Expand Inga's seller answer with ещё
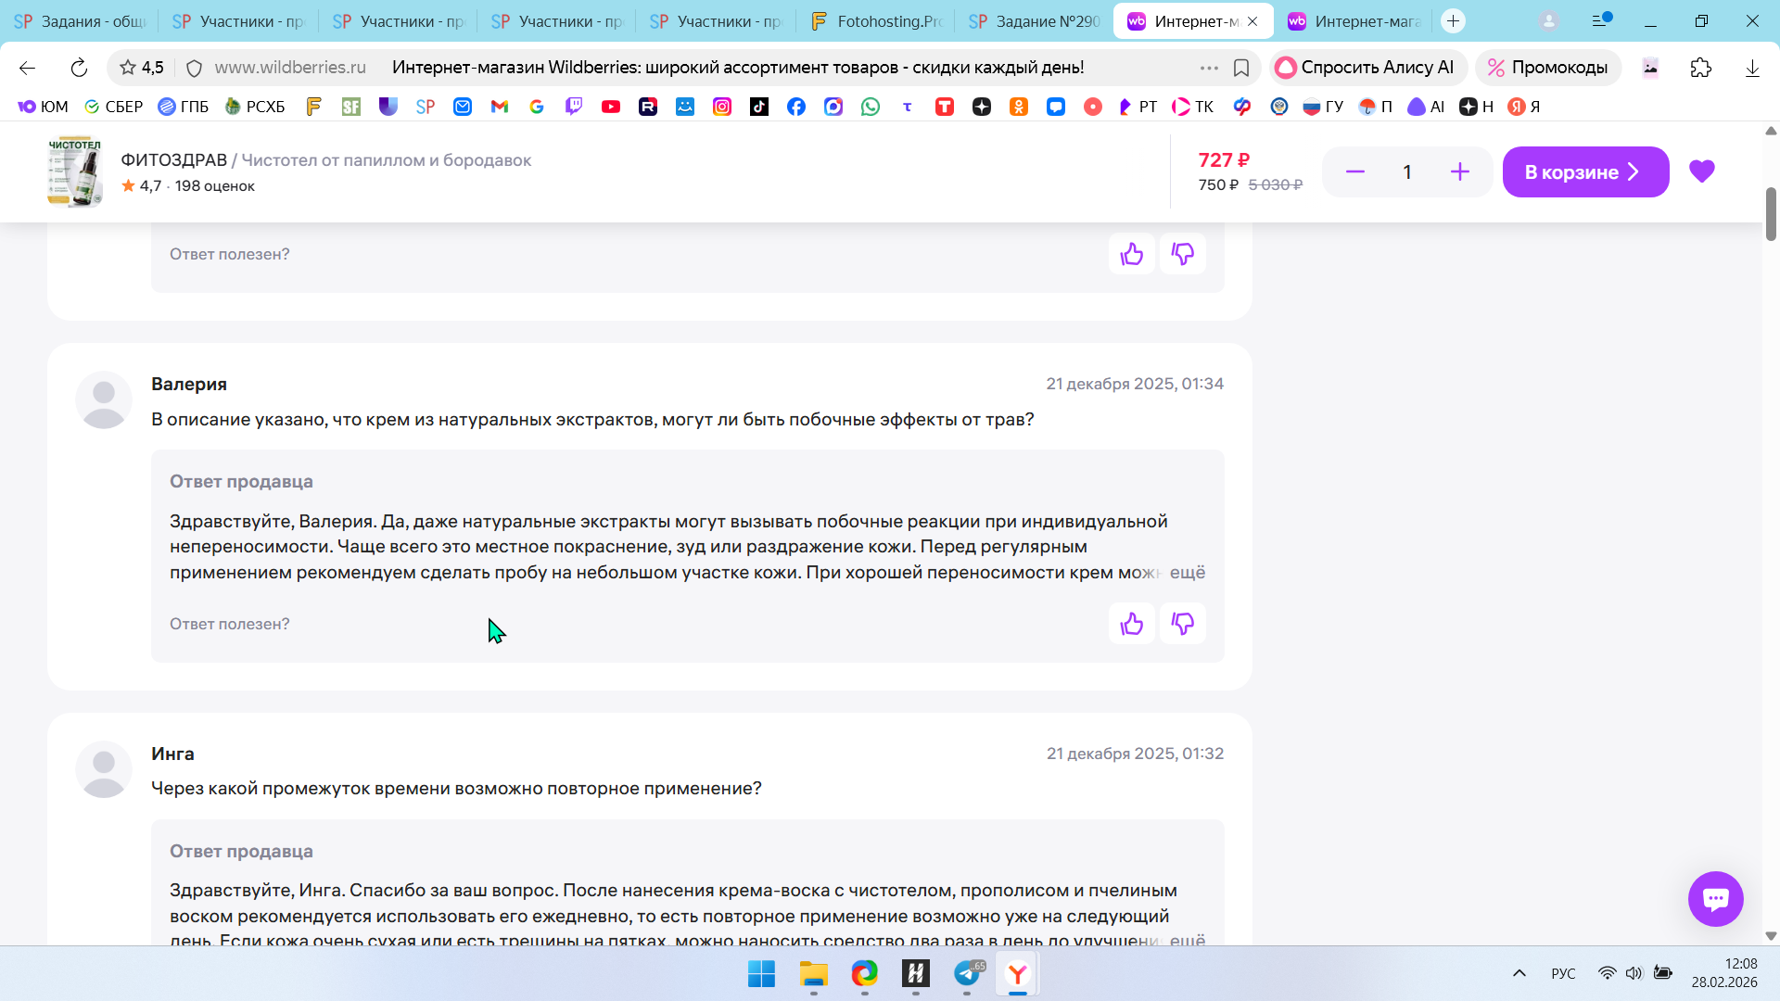 [1187, 940]
